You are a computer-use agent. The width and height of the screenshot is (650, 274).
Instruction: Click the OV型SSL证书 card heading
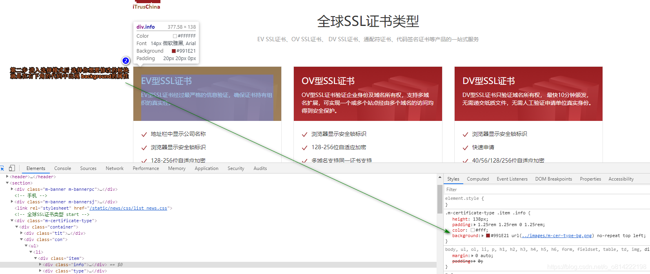pyautogui.click(x=328, y=81)
